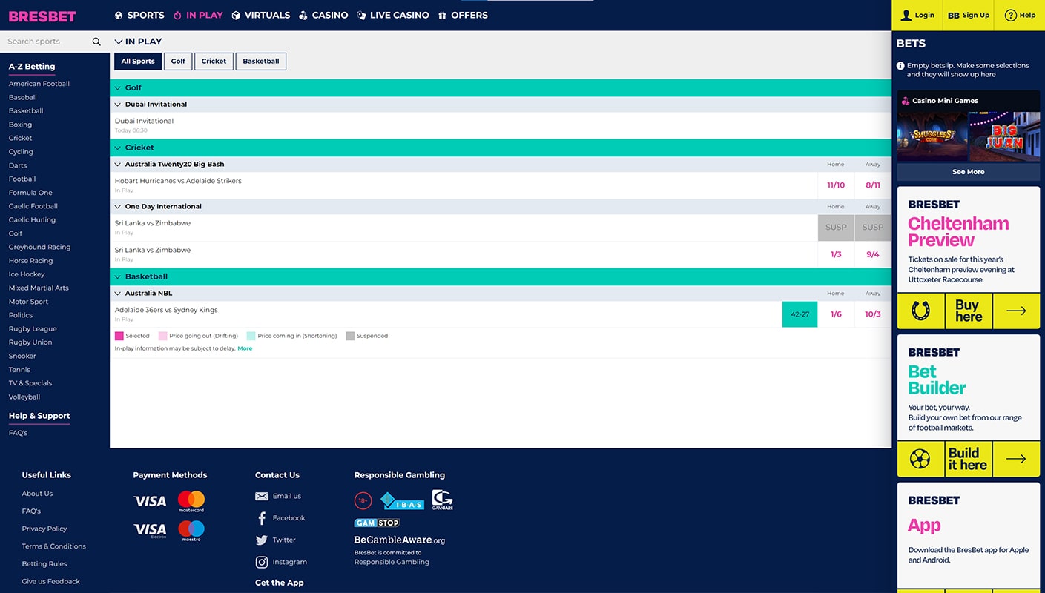Open the Facebook icon in Contact Us
This screenshot has height=593, width=1045.
tap(261, 518)
